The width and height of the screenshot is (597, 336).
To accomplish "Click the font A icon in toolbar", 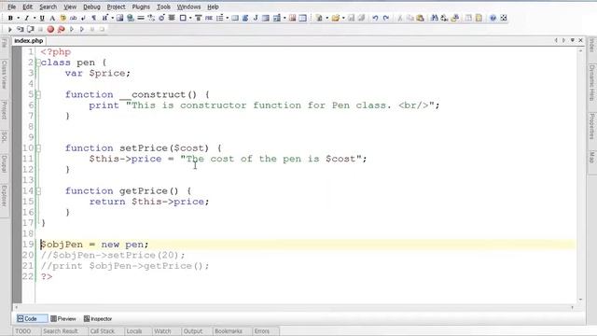I will 52,18.
